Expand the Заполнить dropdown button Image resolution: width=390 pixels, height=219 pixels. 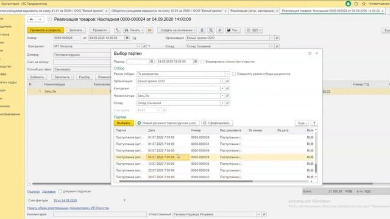tap(63, 77)
